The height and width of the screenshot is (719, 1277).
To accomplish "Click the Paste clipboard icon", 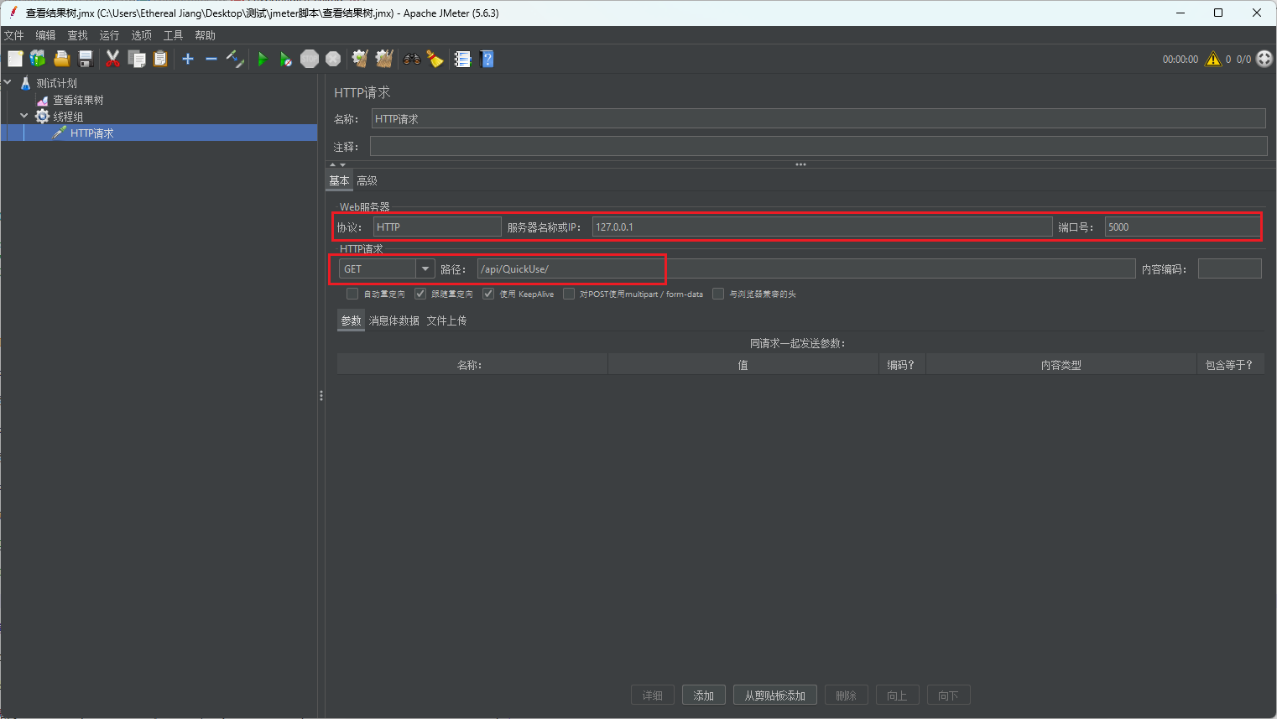I will coord(160,59).
